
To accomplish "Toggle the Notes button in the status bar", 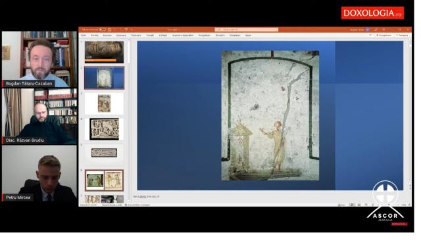I will coord(342,205).
